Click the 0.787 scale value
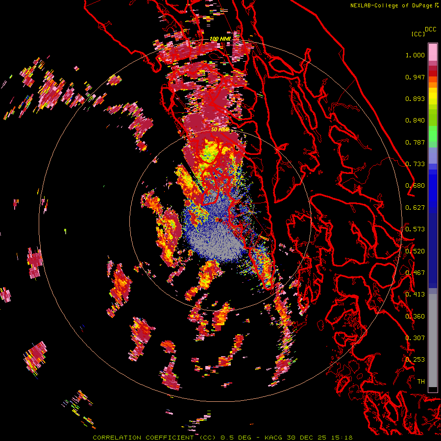The height and width of the screenshot is (441, 441). 415,142
